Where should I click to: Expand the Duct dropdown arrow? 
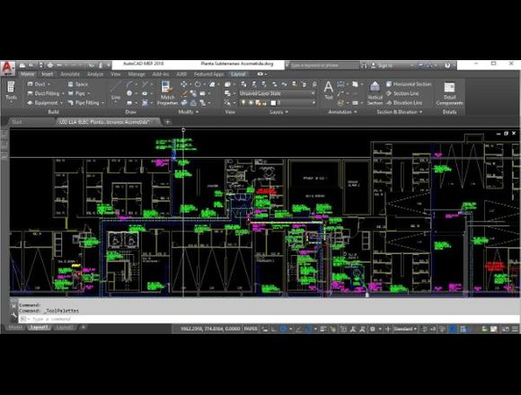point(49,84)
